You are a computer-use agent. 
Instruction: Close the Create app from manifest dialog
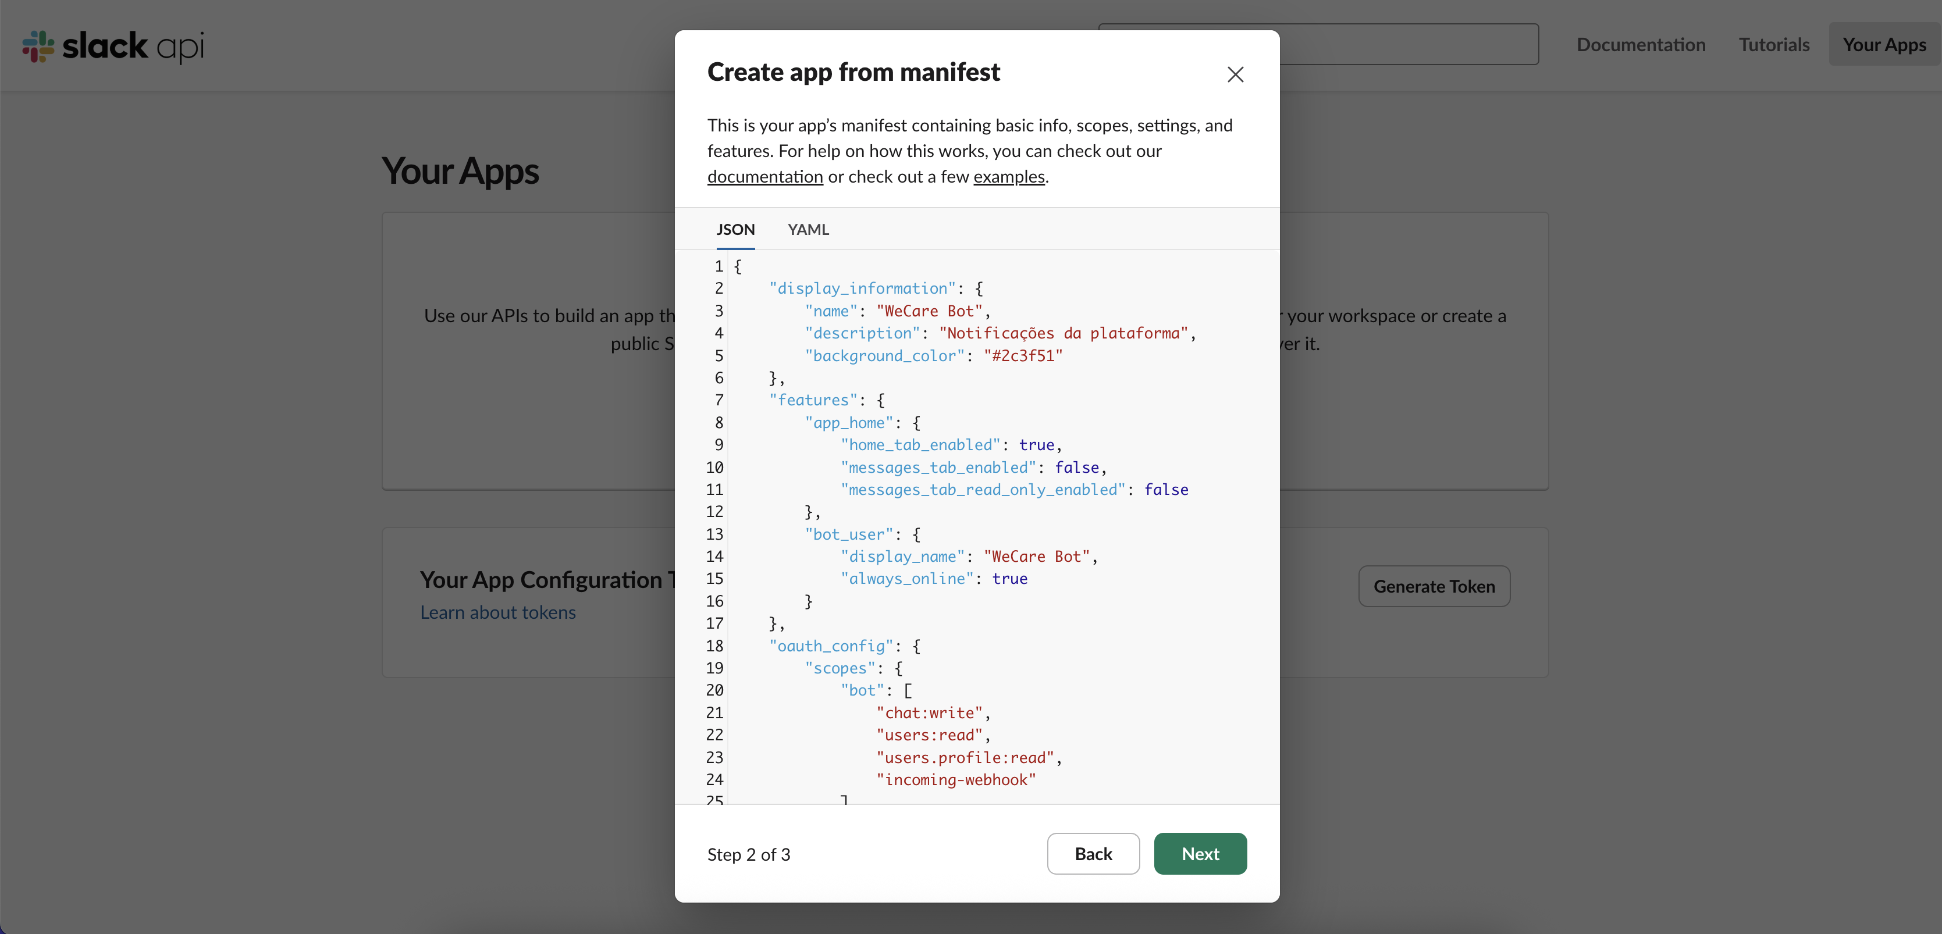[x=1235, y=74]
